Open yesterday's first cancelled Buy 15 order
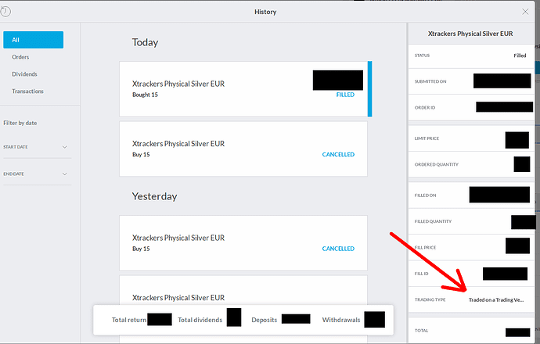The width and height of the screenshot is (540, 344). click(243, 243)
